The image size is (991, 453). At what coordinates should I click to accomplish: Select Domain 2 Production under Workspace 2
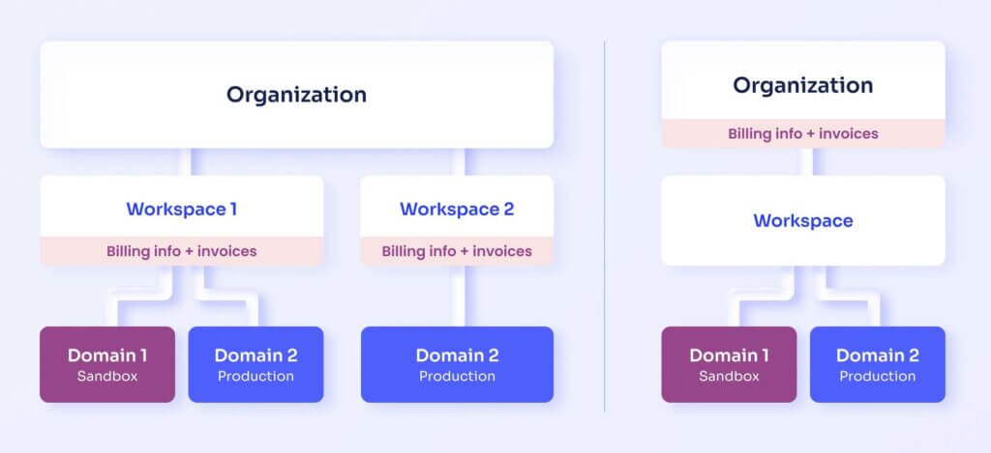[x=457, y=365]
